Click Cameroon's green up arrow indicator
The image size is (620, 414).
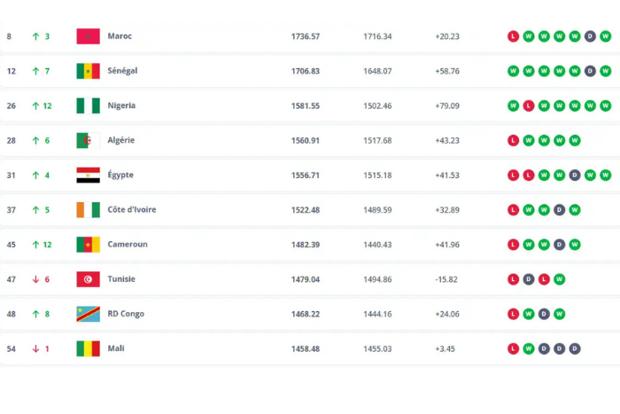point(35,245)
